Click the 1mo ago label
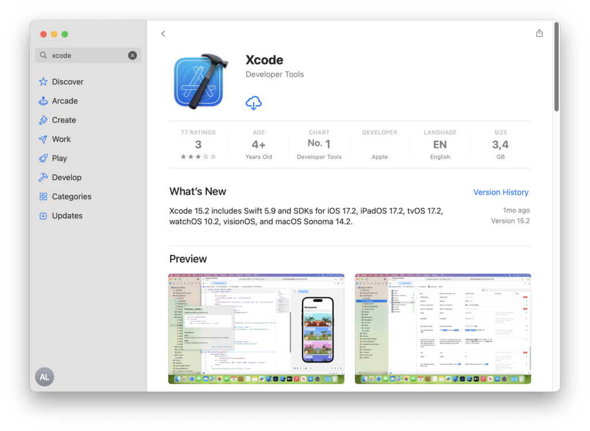 click(516, 210)
